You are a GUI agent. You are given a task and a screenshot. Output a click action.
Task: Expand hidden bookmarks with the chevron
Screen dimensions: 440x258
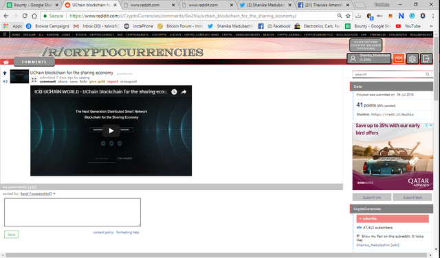point(431,26)
